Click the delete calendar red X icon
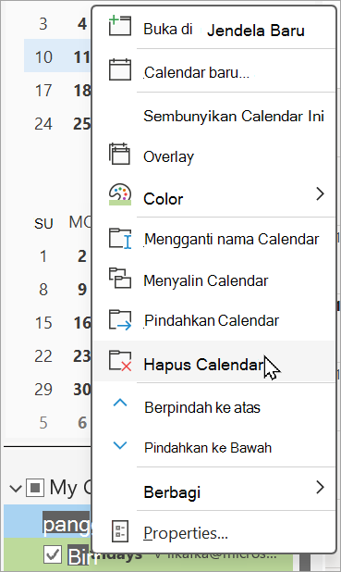The height and width of the screenshot is (572, 341). pos(120,361)
